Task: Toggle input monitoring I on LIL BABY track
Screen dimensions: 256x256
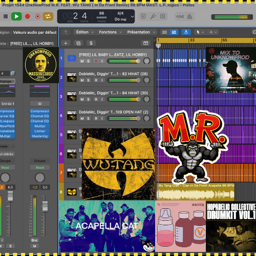Action: click(102, 61)
